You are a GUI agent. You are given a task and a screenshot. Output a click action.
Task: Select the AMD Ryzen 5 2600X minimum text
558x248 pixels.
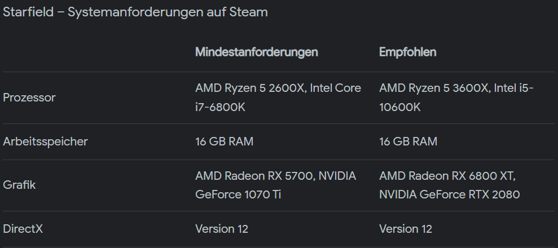click(251, 88)
